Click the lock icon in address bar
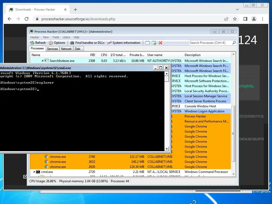This screenshot has height=204, width=272. [37, 19]
